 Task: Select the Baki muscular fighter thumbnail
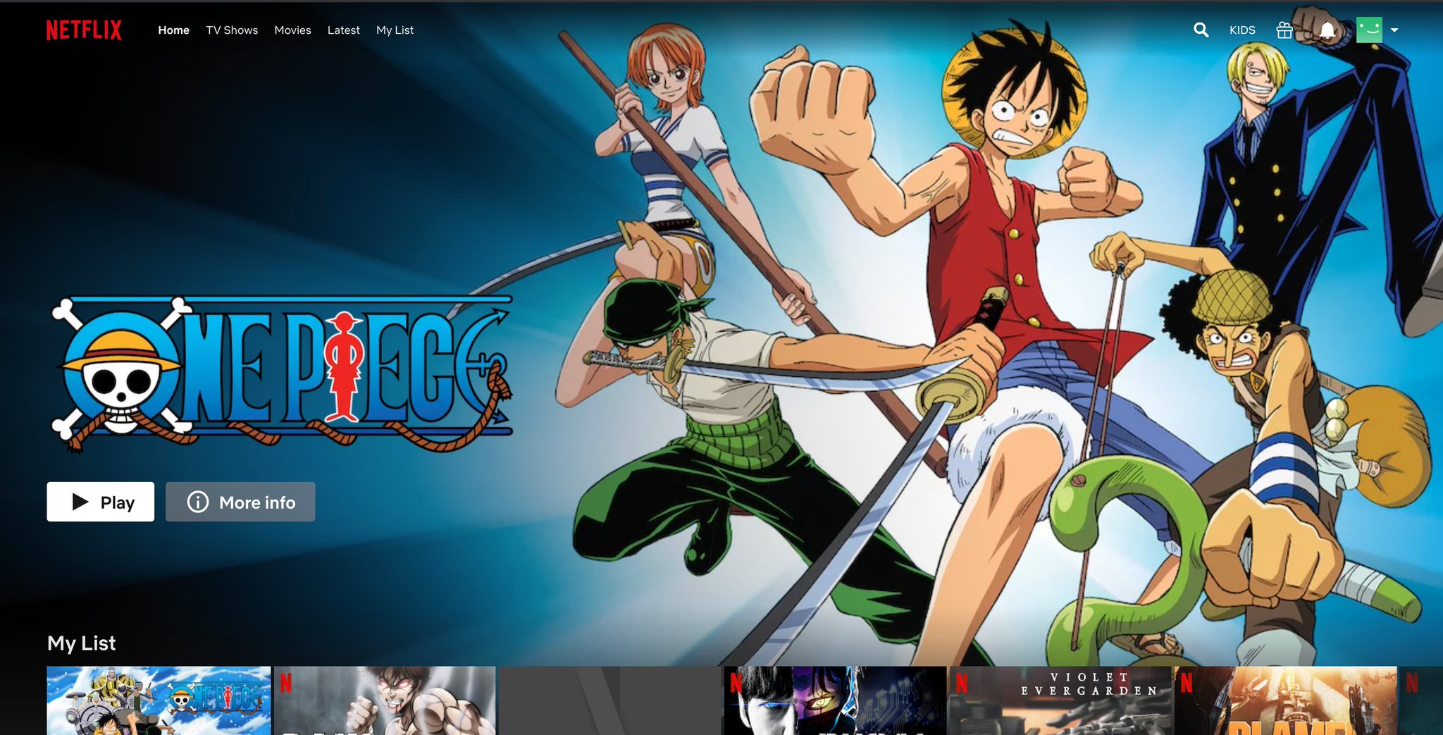click(385, 700)
